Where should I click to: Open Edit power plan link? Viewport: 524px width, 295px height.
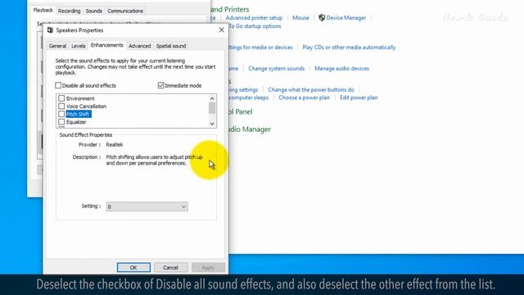(x=359, y=98)
